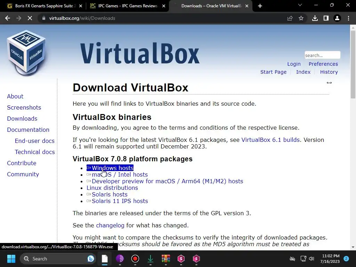Screen dimensions: 356x267
Task: Select the Downloads – Oracle VM VirtualBox tab
Action: pyautogui.click(x=211, y=6)
